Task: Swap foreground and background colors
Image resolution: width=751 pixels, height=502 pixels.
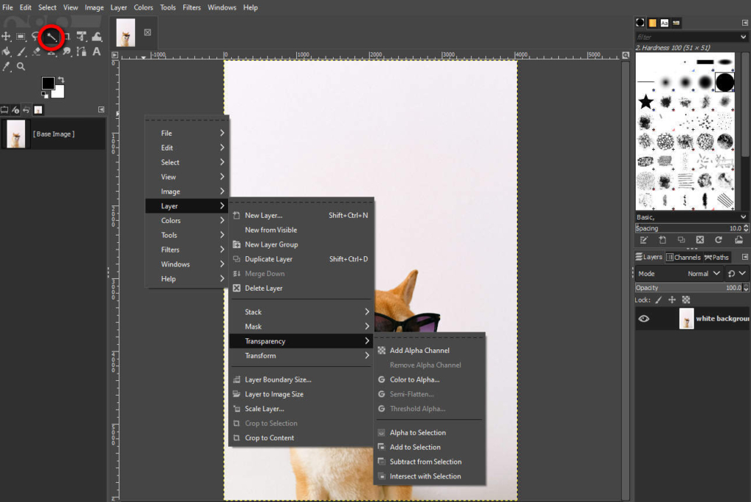Action: (x=62, y=79)
